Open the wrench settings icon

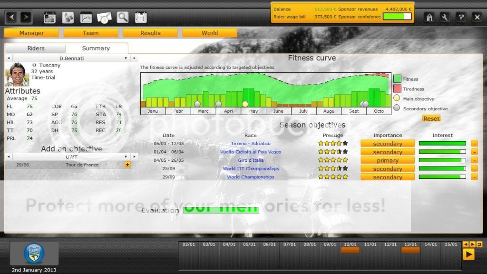(x=445, y=17)
